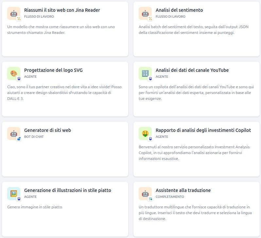
Task: Click the numbers icon for YouTube channel analysis
Action: 145,73
